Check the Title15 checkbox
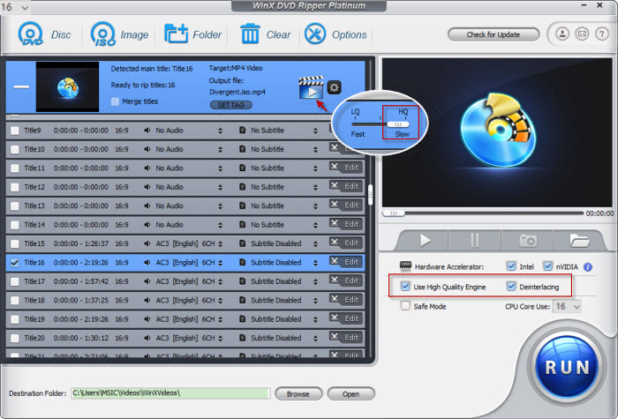This screenshot has width=618, height=419. [x=15, y=243]
